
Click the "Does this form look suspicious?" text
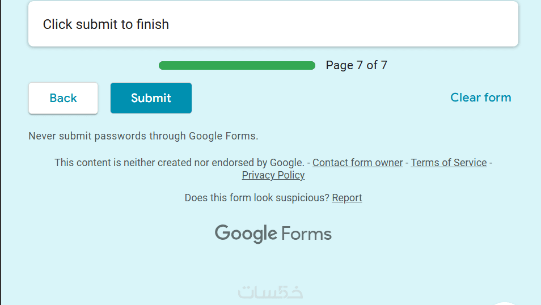coord(257,198)
